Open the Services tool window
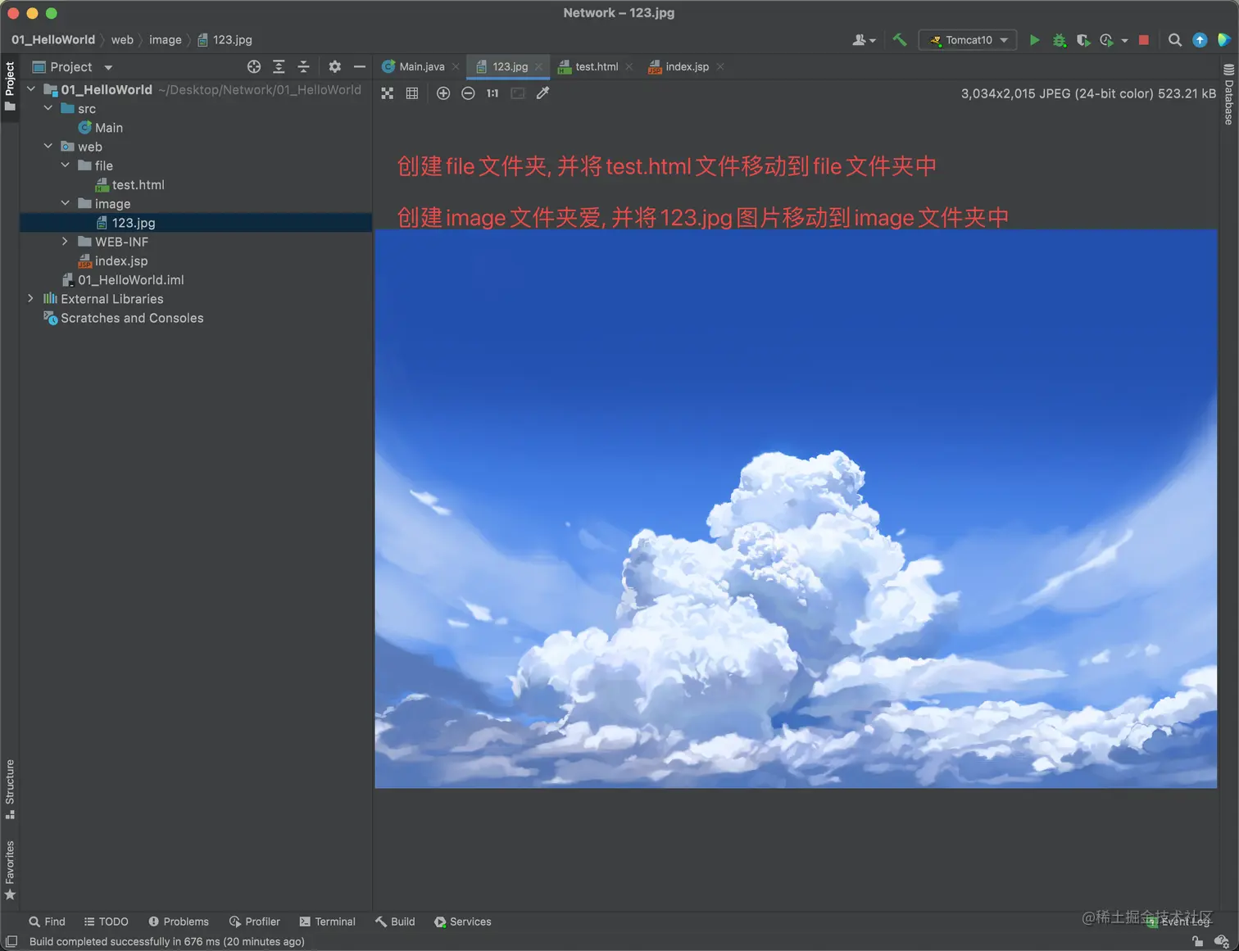Viewport: 1239px width, 951px height. coord(463,922)
